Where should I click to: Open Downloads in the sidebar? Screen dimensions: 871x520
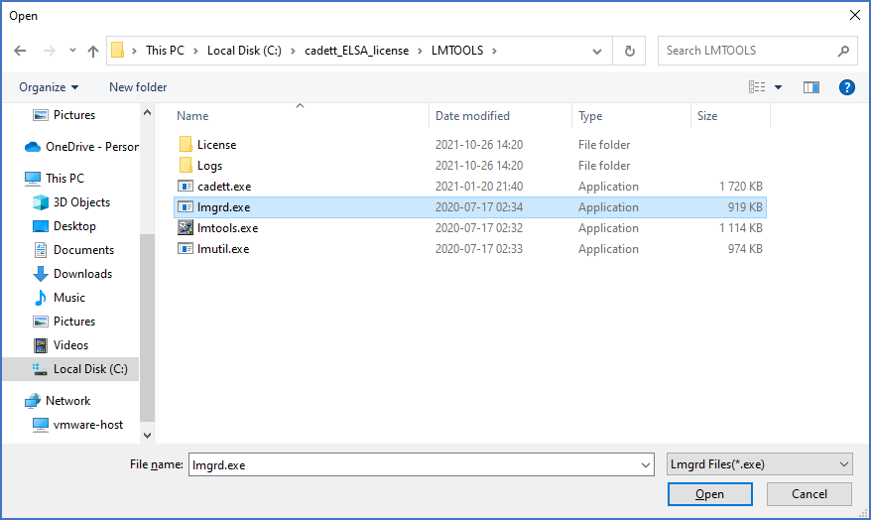(72, 274)
